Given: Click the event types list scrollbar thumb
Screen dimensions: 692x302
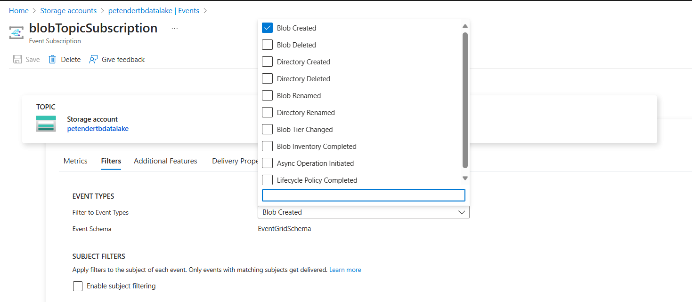Looking at the screenshot, I should 465,100.
